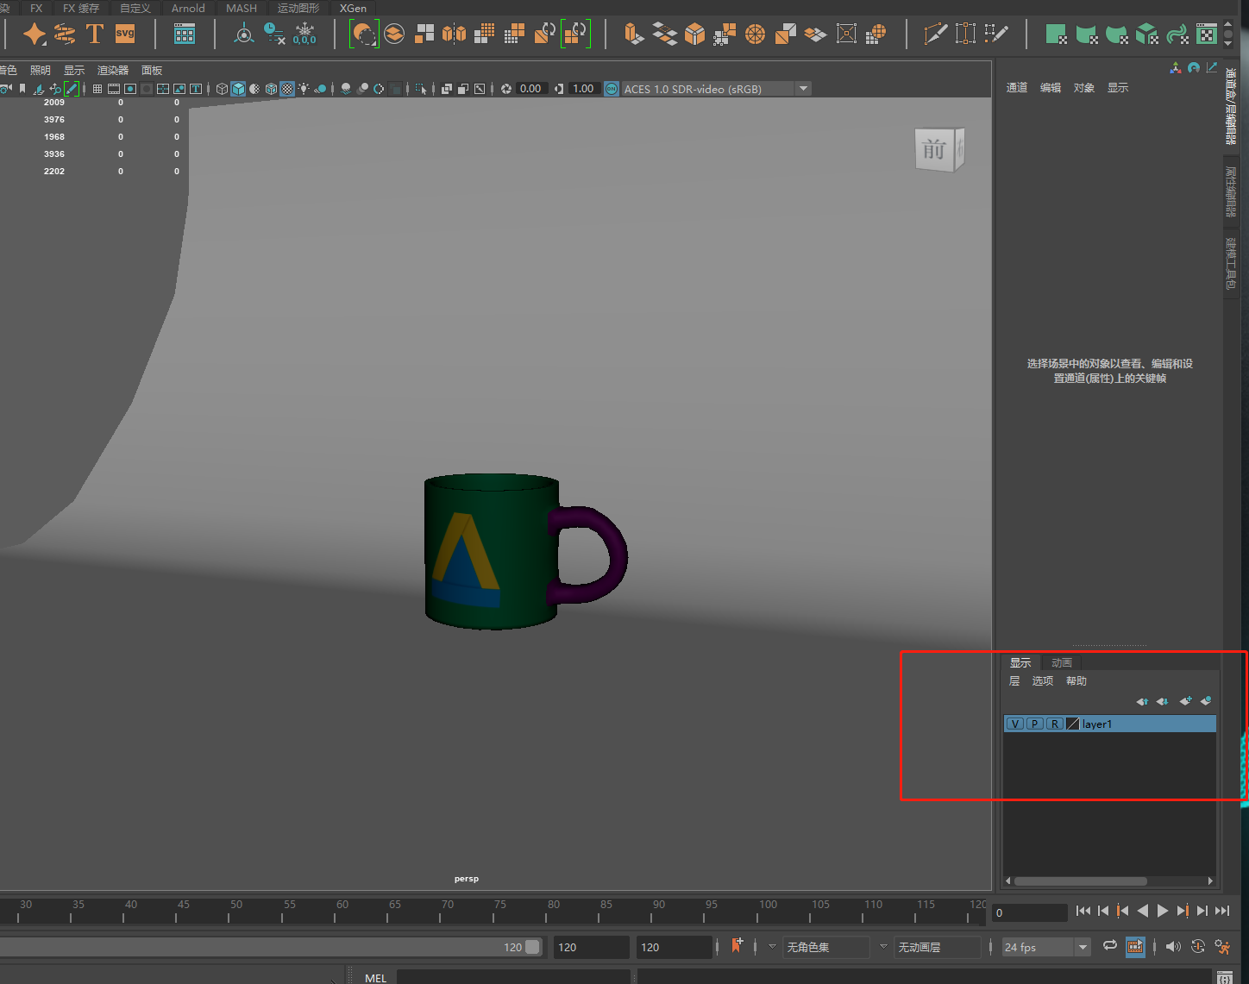Screen dimensions: 1249x984
Task: Play the animation backwards
Action: (1143, 911)
